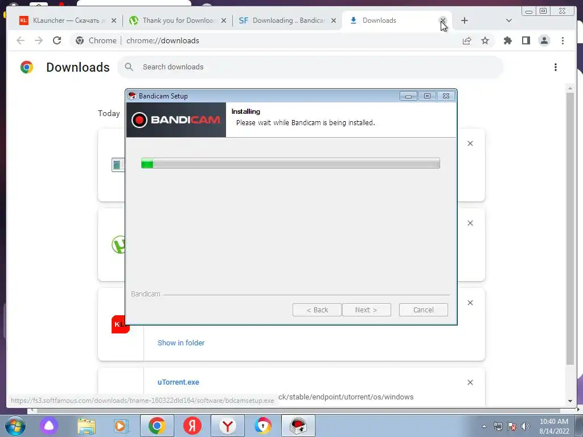583x437 pixels.
Task: Click Bandicam installer taskbar button
Action: pyautogui.click(x=298, y=426)
